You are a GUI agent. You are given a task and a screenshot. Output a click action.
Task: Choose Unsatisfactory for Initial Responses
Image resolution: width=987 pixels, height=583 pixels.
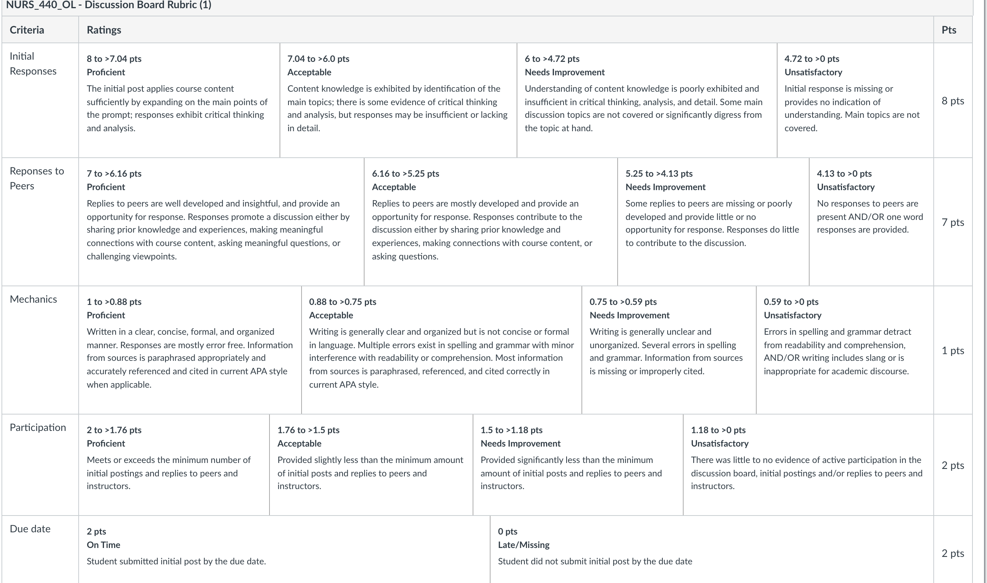tap(855, 100)
